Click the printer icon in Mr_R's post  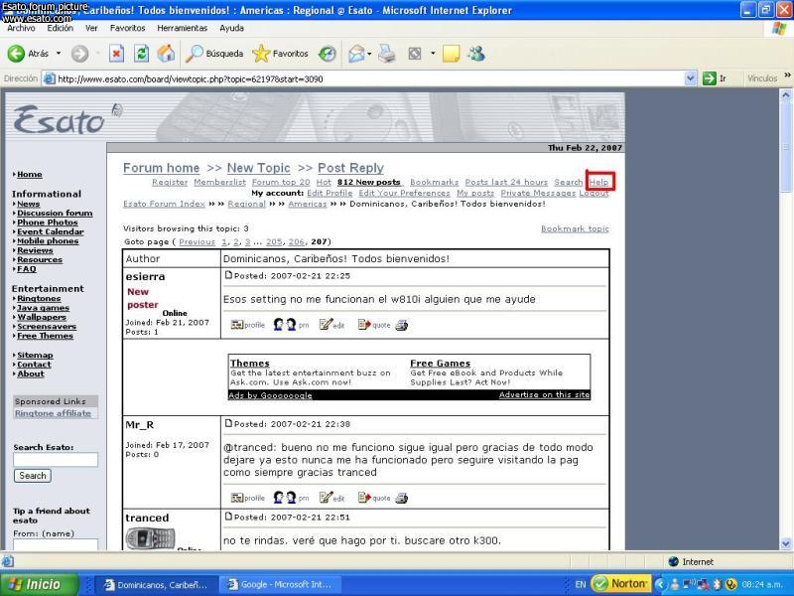click(x=402, y=499)
